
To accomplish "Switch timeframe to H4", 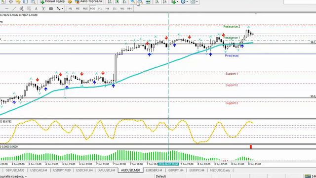I will 107,9.
